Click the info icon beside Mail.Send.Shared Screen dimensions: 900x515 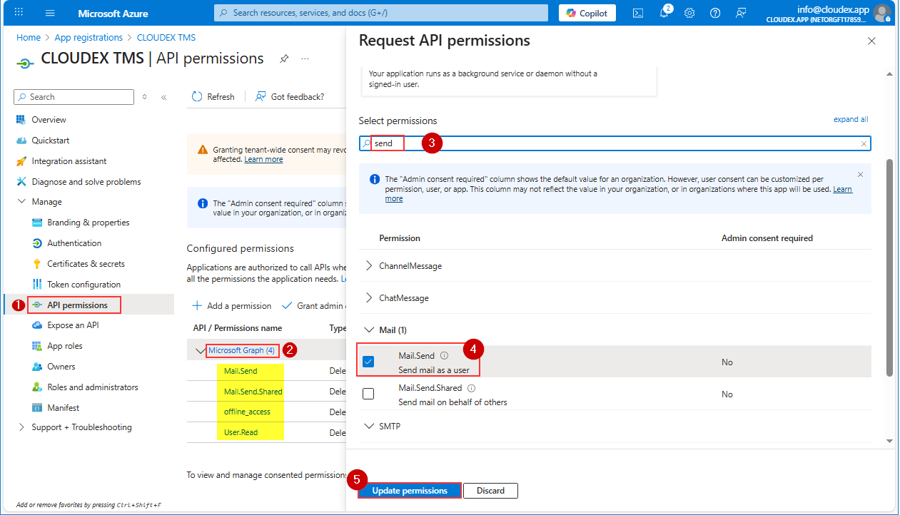pyautogui.click(x=471, y=388)
